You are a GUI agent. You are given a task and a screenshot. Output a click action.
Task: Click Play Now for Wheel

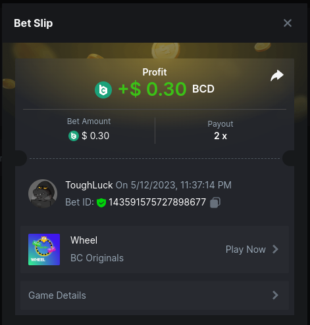pyautogui.click(x=245, y=249)
